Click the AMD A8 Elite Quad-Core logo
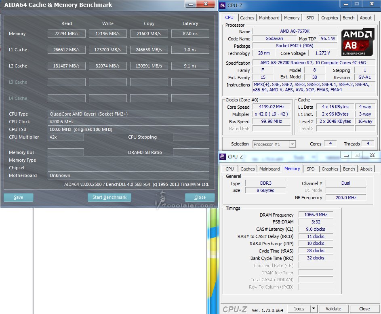The height and width of the screenshot is (314, 381). click(x=357, y=42)
